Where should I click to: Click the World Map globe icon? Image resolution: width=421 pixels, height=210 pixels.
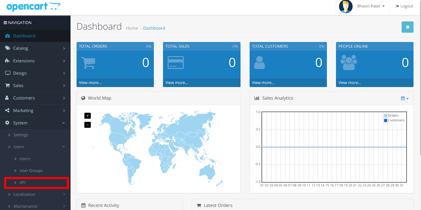coord(83,98)
